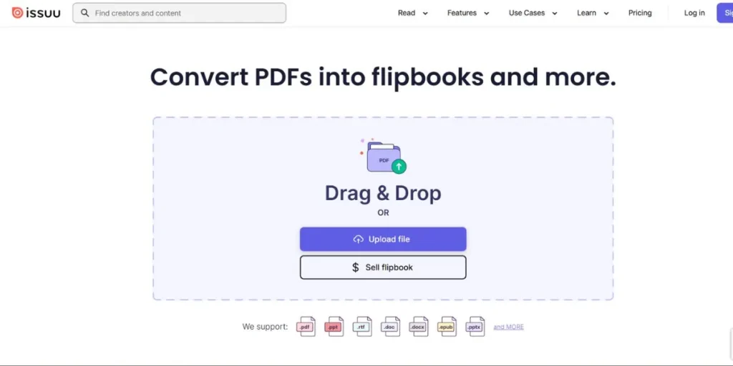Focus the Find creators and content search field
The width and height of the screenshot is (733, 366).
(186, 13)
